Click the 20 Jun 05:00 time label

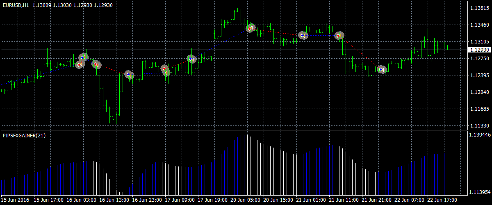[x=245, y=200]
